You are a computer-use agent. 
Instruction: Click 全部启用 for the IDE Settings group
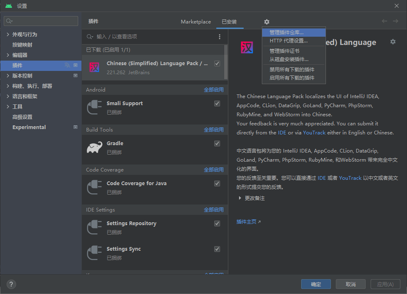(213, 209)
